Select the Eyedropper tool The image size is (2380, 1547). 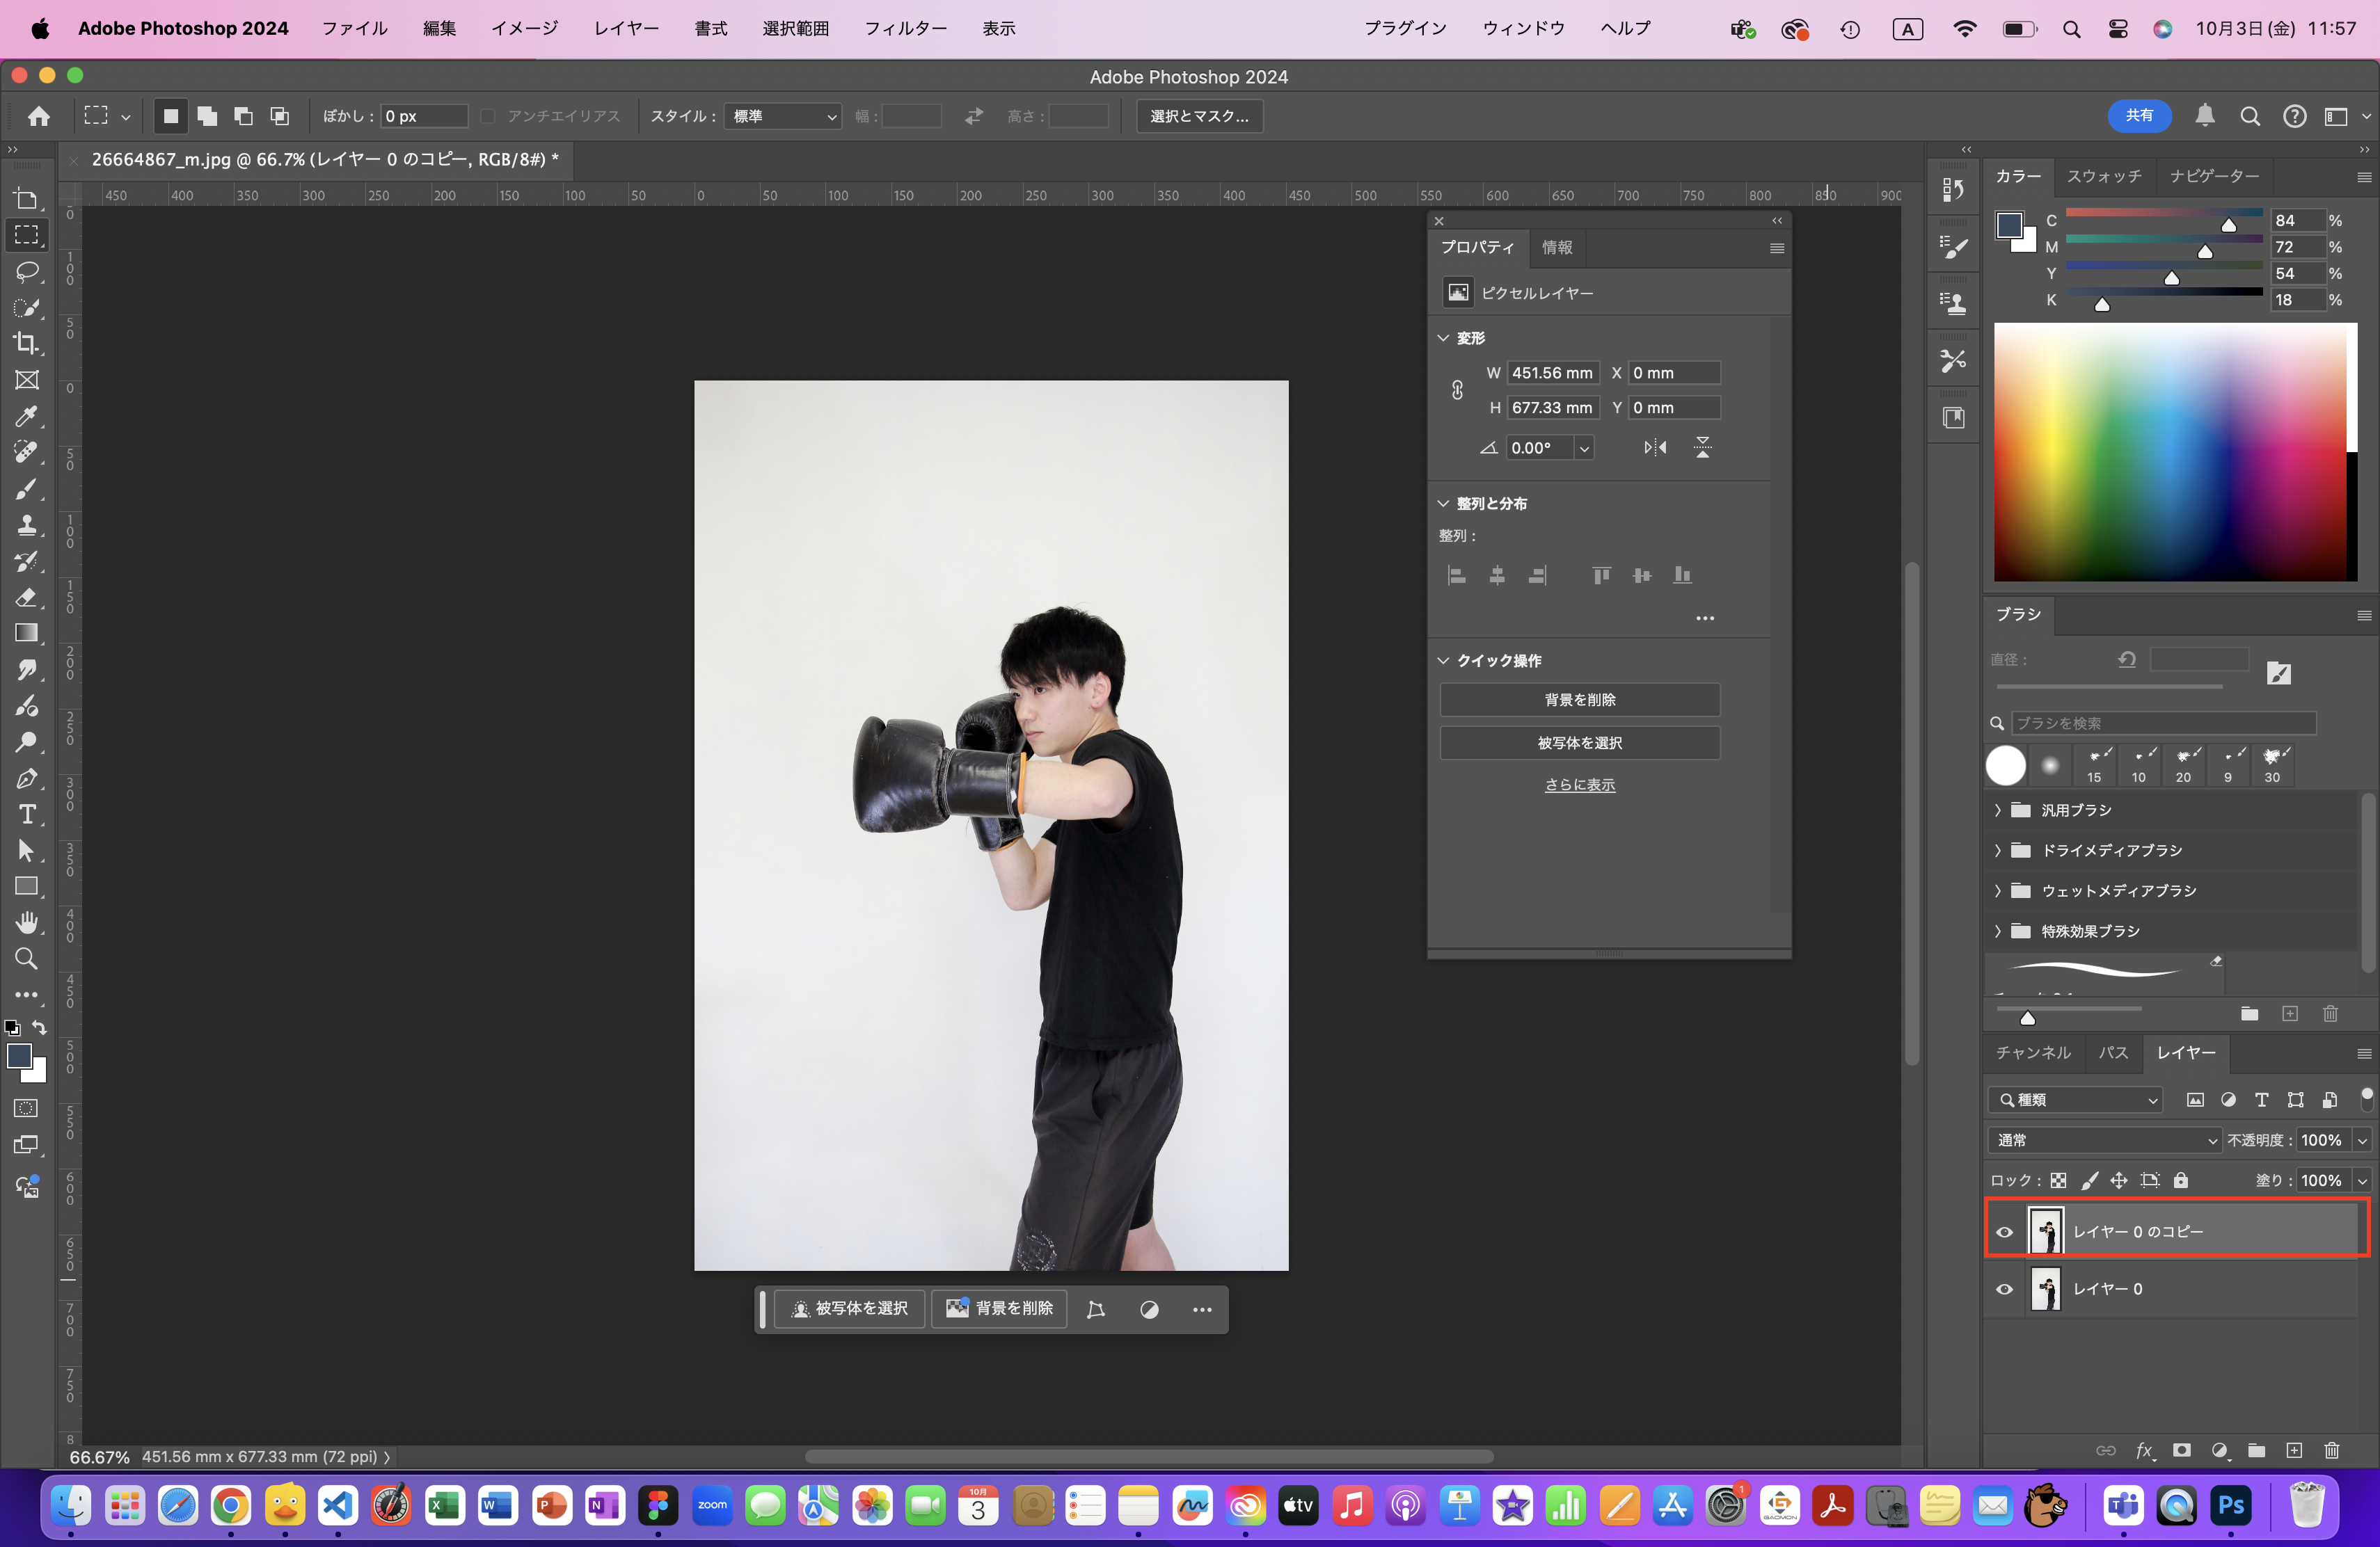(27, 416)
